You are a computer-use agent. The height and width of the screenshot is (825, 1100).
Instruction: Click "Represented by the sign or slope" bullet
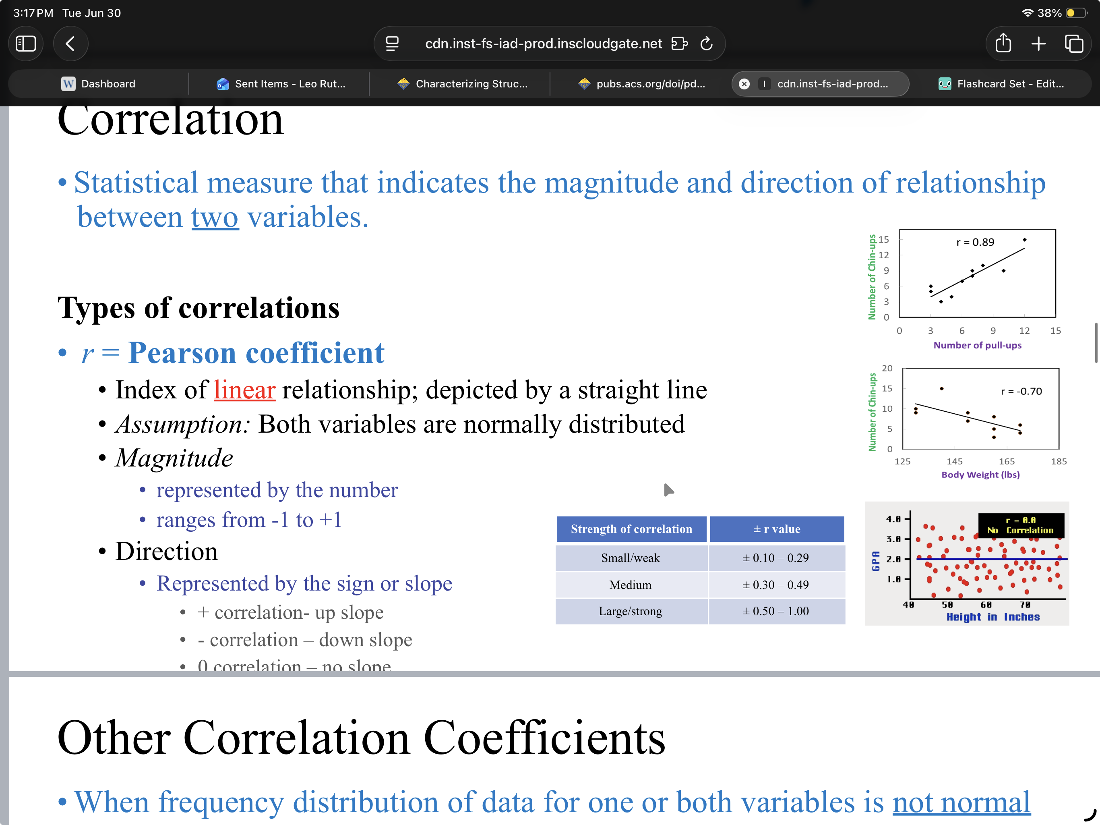[304, 583]
